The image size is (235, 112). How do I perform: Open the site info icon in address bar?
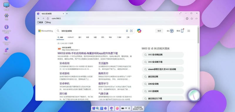(187, 18)
